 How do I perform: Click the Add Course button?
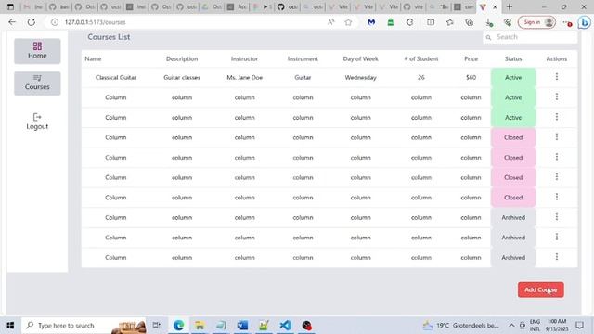pyautogui.click(x=540, y=289)
